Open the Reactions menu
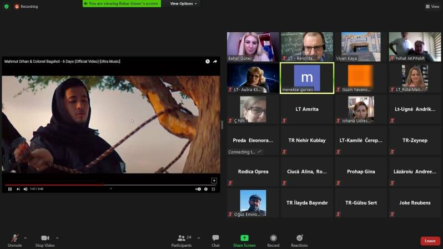Image resolution: width=443 pixels, height=249 pixels. [x=299, y=241]
